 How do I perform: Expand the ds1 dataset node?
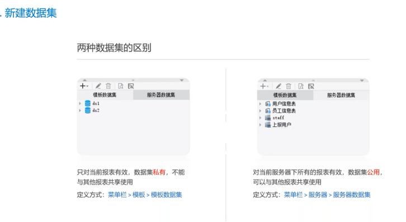tap(80, 103)
